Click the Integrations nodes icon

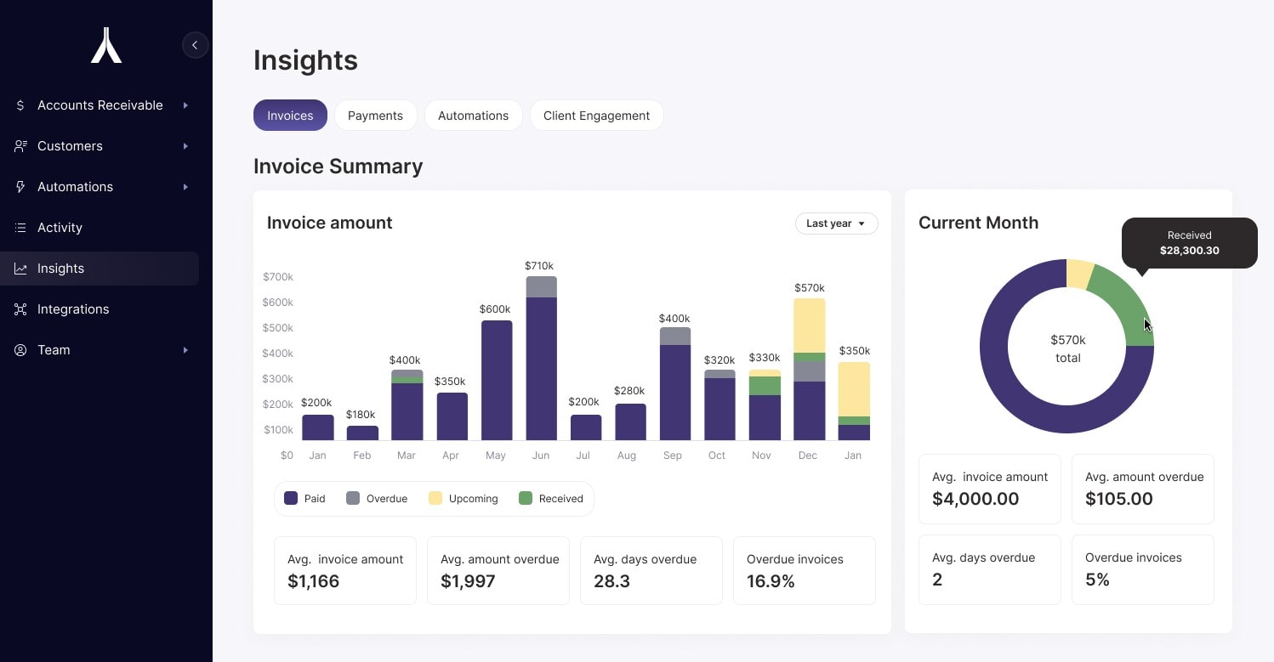coord(20,309)
